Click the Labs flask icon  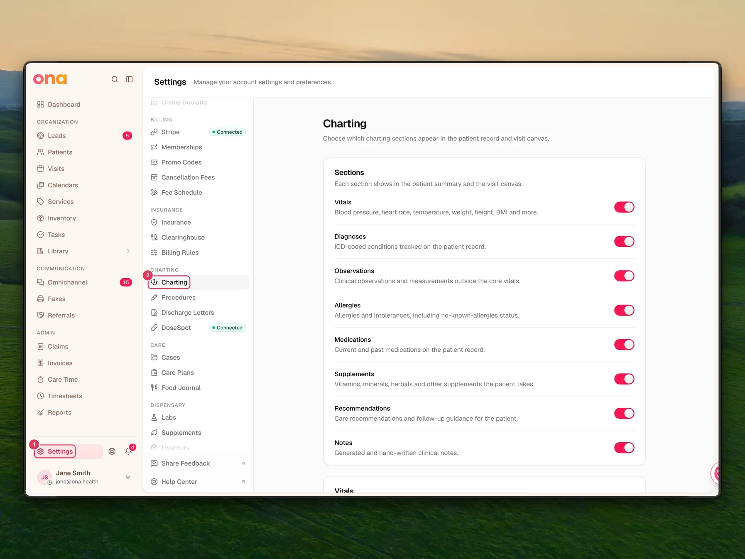[x=154, y=418]
